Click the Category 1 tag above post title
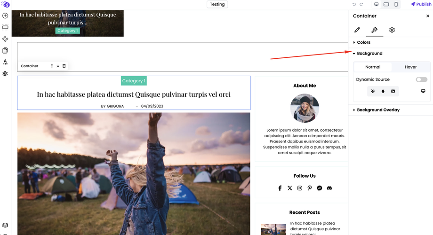This screenshot has width=433, height=235. pyautogui.click(x=134, y=81)
